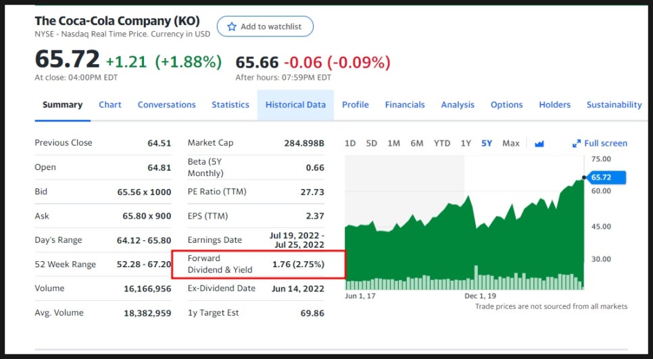Set chart range to 1M
This screenshot has height=359, width=653.
click(x=393, y=143)
